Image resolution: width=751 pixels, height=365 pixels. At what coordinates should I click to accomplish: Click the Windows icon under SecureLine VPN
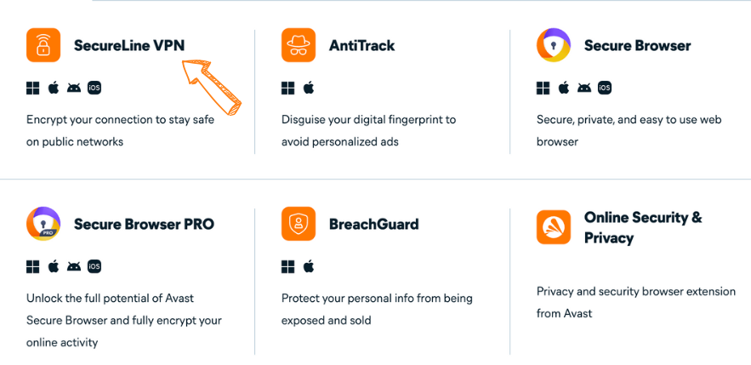coord(32,88)
